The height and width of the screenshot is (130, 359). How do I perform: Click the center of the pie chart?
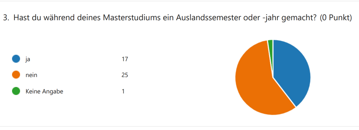pyautogui.click(x=273, y=77)
